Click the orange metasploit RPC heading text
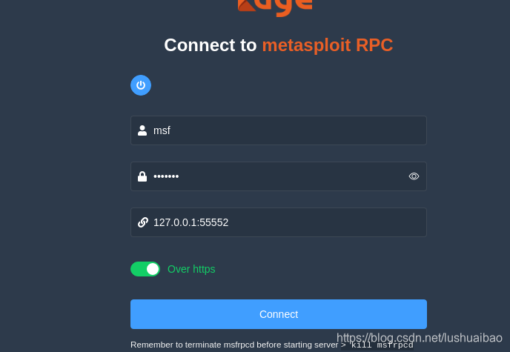Image resolution: width=510 pixels, height=352 pixels. click(x=328, y=45)
